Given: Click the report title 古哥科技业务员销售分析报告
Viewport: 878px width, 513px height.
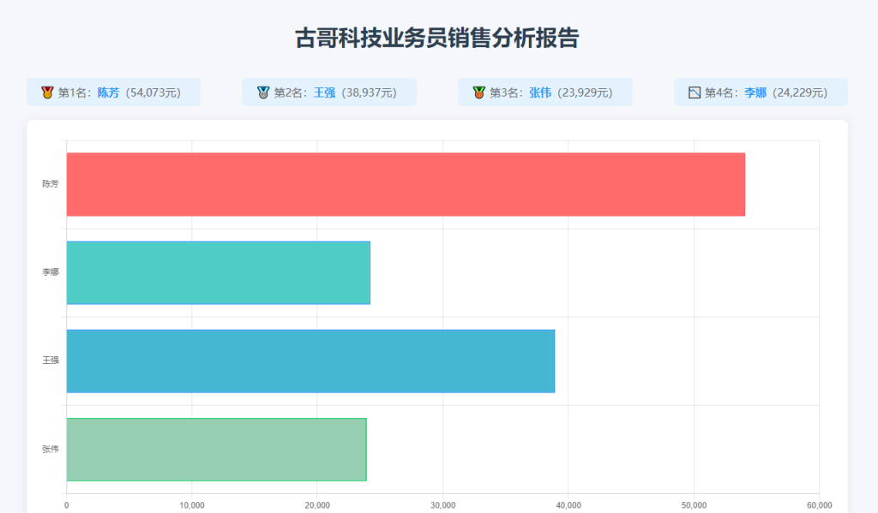Looking at the screenshot, I should pyautogui.click(x=436, y=38).
